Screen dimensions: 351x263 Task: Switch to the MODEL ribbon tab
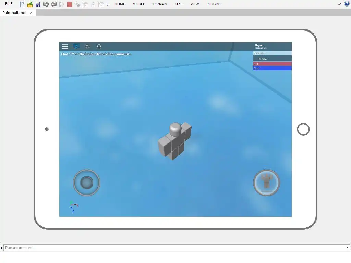[x=139, y=4]
